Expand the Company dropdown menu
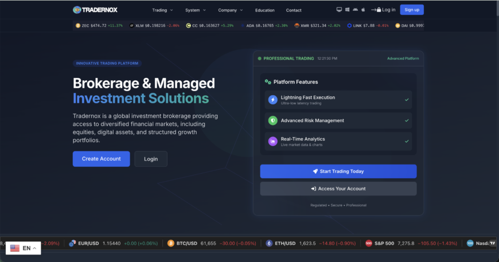The image size is (499, 262). point(231,10)
